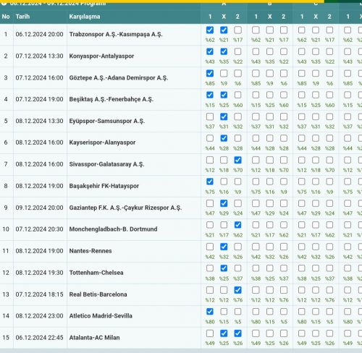Viewport: 362px width, 353px height.
Task: Uncheck column A option X for Kayserispor-Alanyaspor
Action: 224,138
